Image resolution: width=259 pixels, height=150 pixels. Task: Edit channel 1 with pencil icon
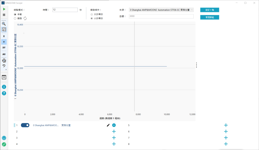point(108,125)
